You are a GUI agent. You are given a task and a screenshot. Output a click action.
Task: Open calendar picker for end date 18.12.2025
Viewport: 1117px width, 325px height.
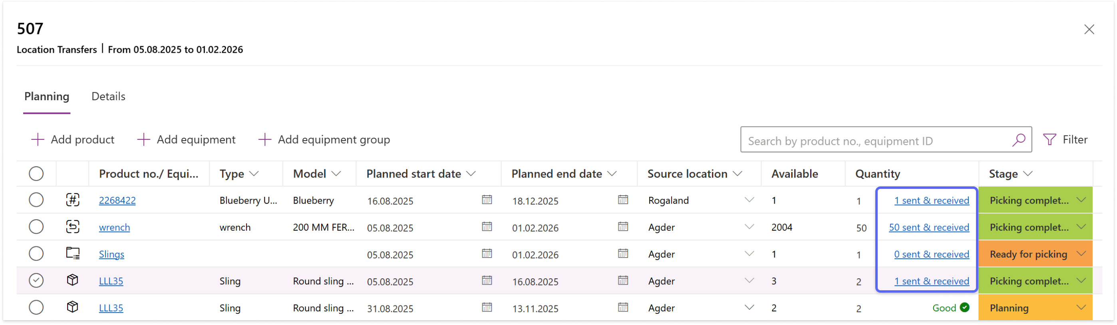click(x=623, y=200)
